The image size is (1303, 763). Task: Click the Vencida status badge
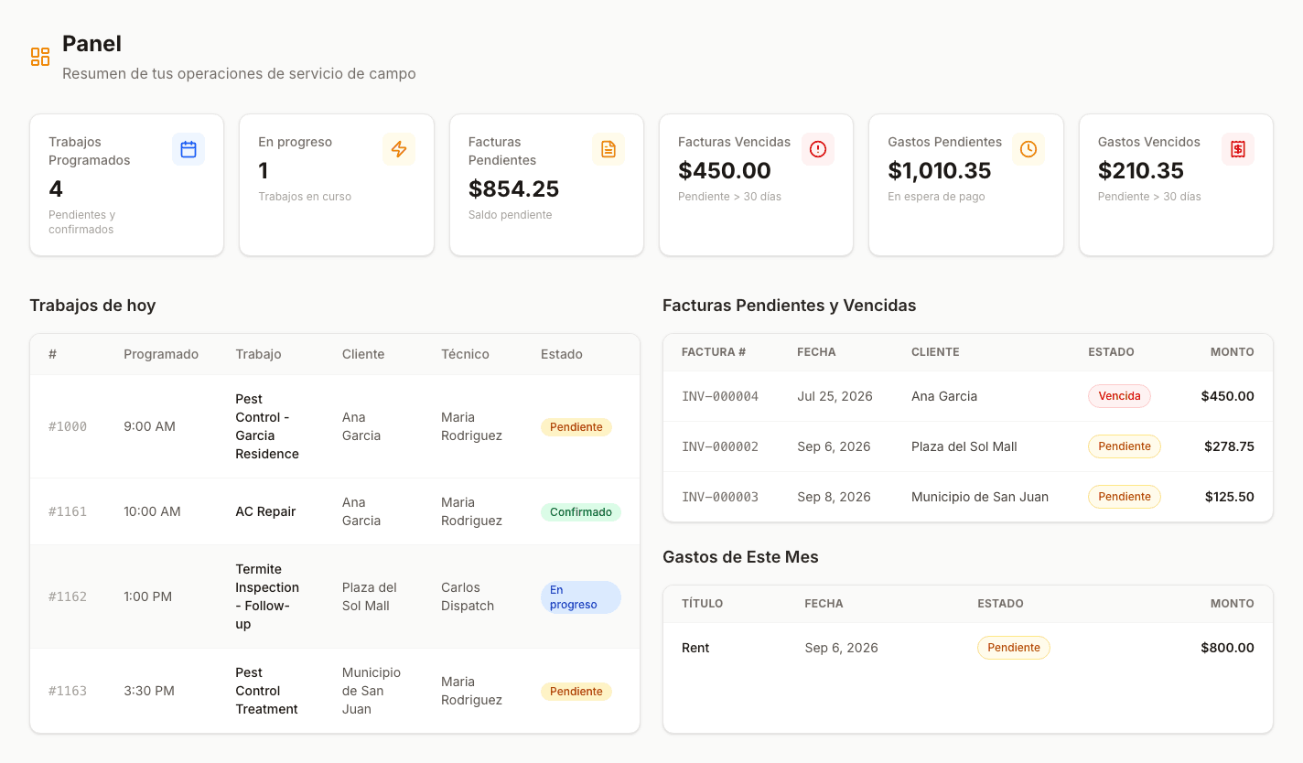[1119, 396]
